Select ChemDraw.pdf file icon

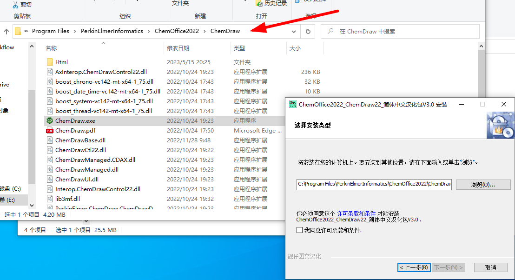50,131
